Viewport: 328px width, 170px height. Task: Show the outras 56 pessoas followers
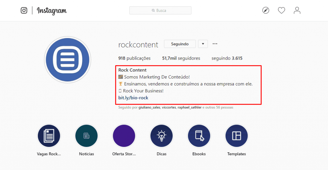[219, 107]
